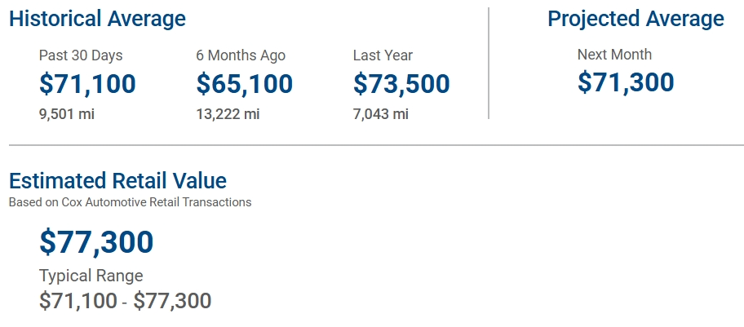Click the Cox Automotive Retail Transactions note
This screenshot has height=327, width=744.
point(130,202)
